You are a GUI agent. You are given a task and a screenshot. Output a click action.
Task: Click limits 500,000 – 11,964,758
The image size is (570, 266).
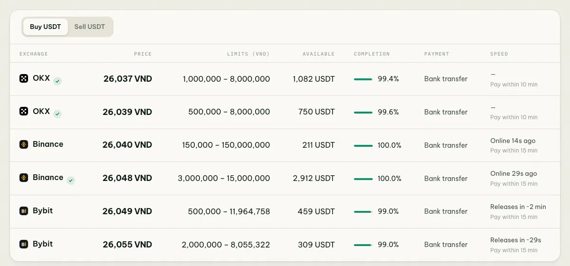(229, 211)
